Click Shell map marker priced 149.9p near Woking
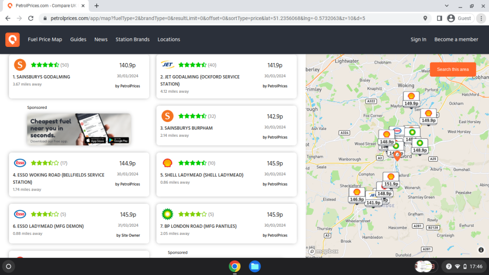 (411, 99)
